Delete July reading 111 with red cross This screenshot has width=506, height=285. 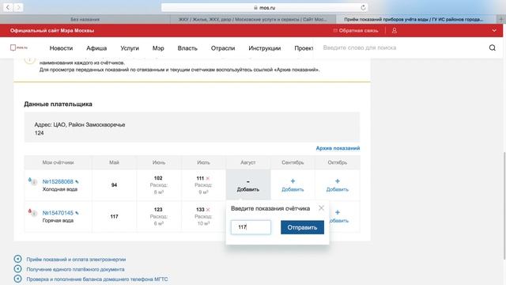click(208, 178)
